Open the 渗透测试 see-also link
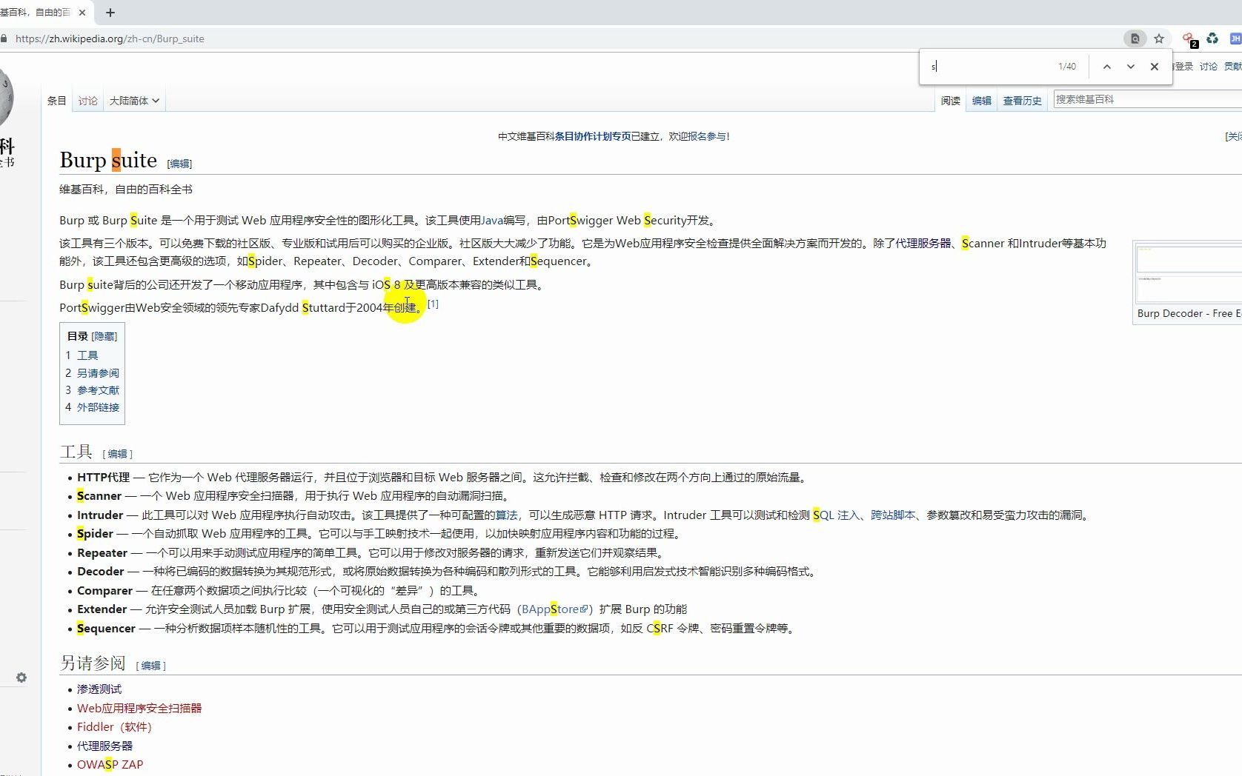This screenshot has width=1242, height=776. coord(99,689)
